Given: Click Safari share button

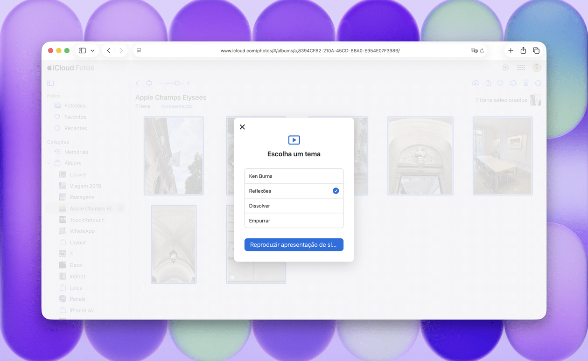Looking at the screenshot, I should [524, 50].
